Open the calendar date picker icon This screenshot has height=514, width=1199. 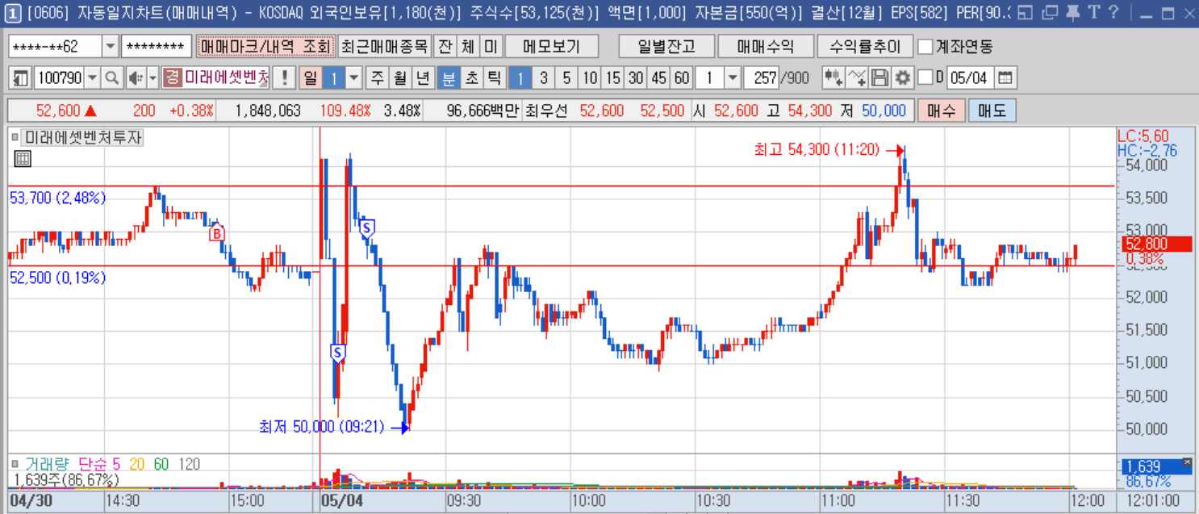(x=1005, y=78)
